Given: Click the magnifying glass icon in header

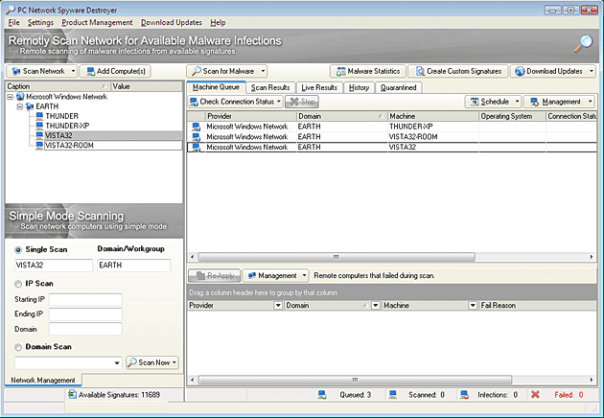Looking at the screenshot, I should 583,44.
